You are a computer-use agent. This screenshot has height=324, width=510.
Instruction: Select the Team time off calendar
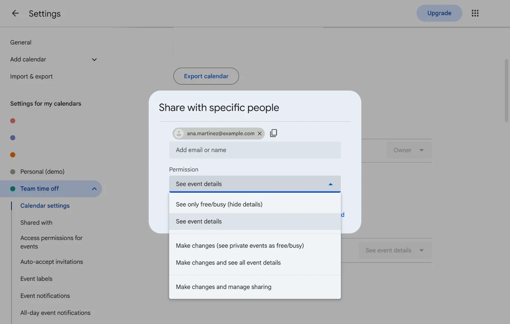click(40, 189)
